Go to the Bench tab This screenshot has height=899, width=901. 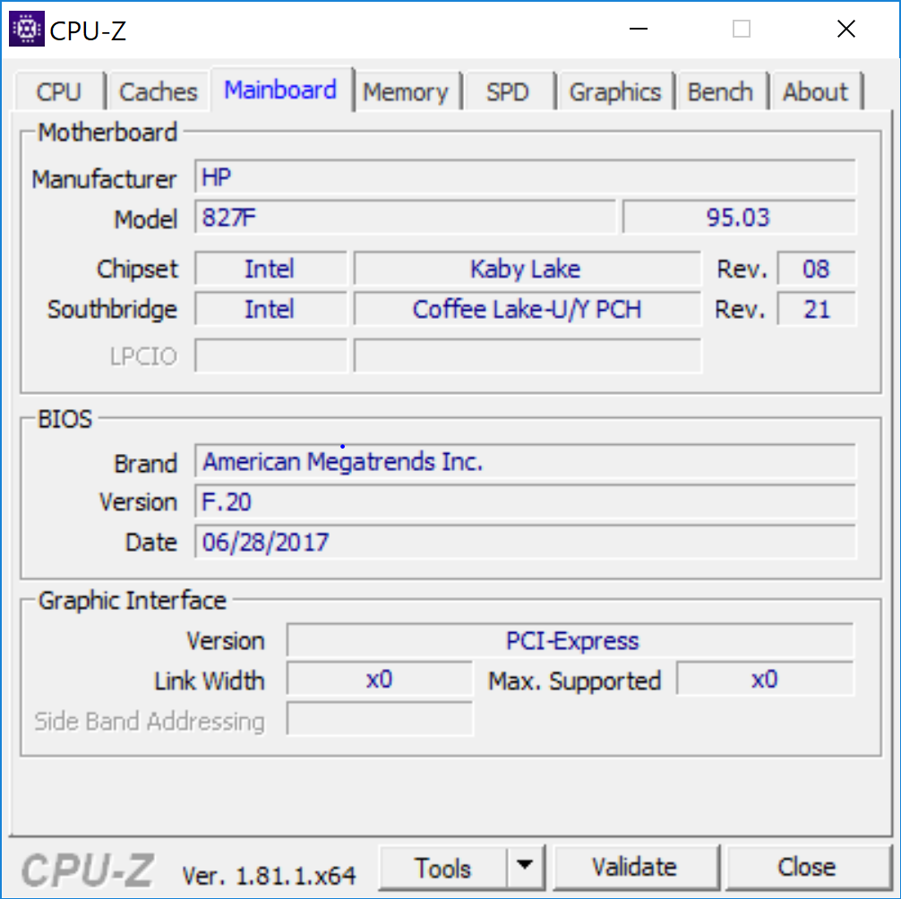(721, 91)
